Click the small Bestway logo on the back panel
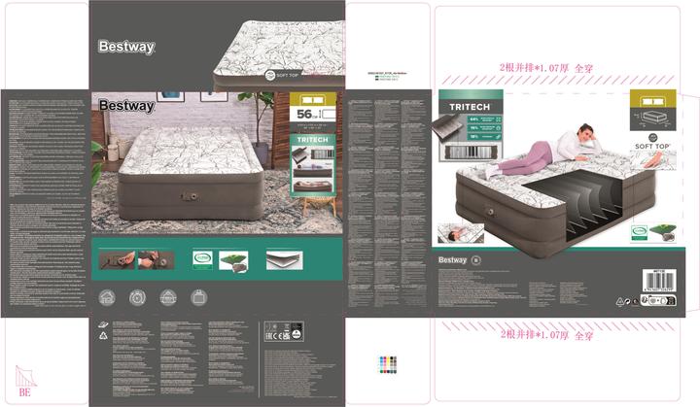 coord(452,259)
